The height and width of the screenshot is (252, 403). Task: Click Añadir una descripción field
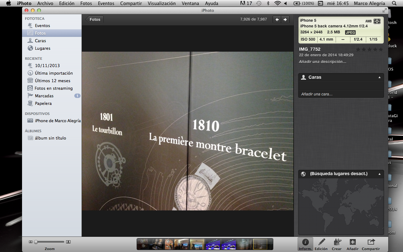point(322,62)
